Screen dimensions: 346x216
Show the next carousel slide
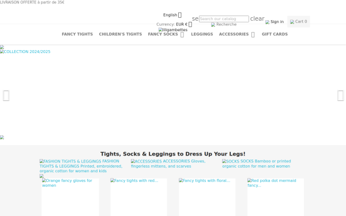coord(340,96)
